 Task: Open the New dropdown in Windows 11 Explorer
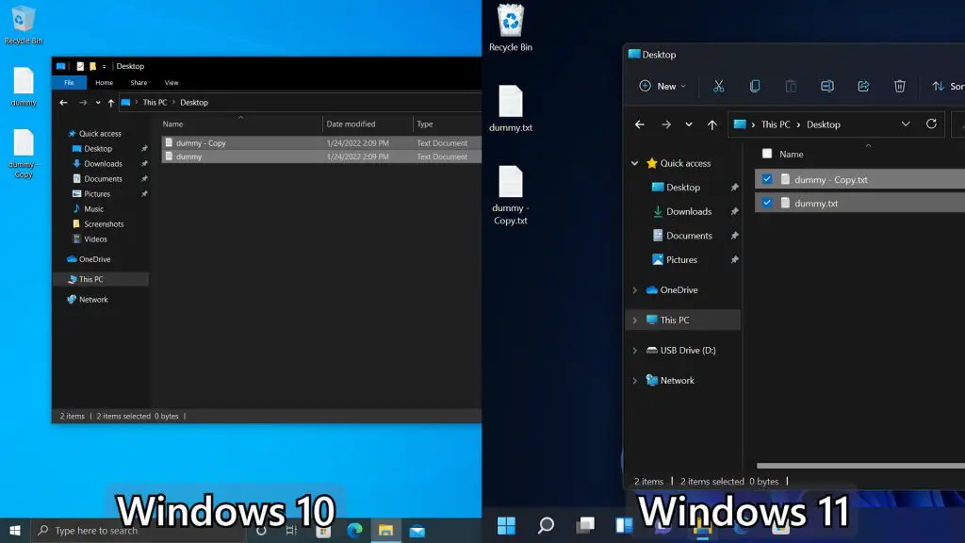coord(662,86)
